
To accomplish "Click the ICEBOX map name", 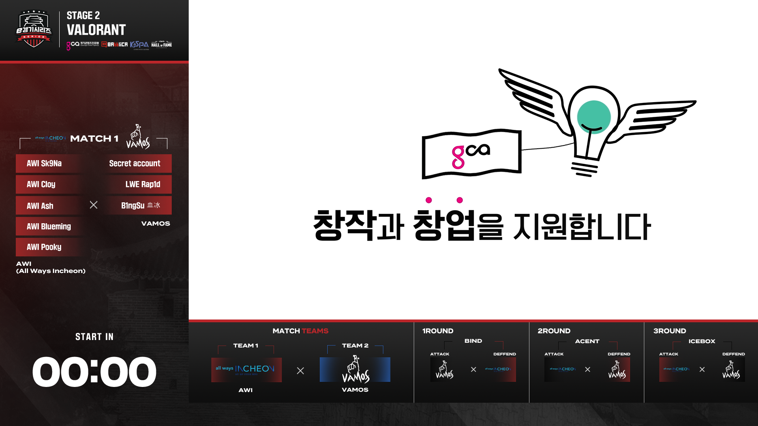I will (702, 341).
